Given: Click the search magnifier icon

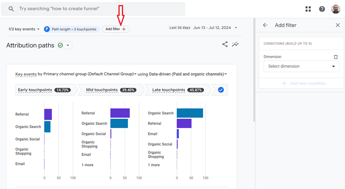Looking at the screenshot, I should click(11, 9).
